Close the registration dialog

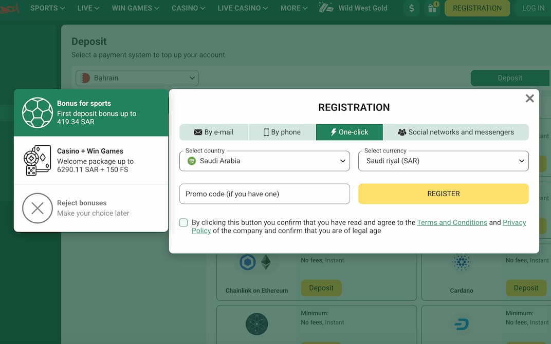tap(529, 98)
